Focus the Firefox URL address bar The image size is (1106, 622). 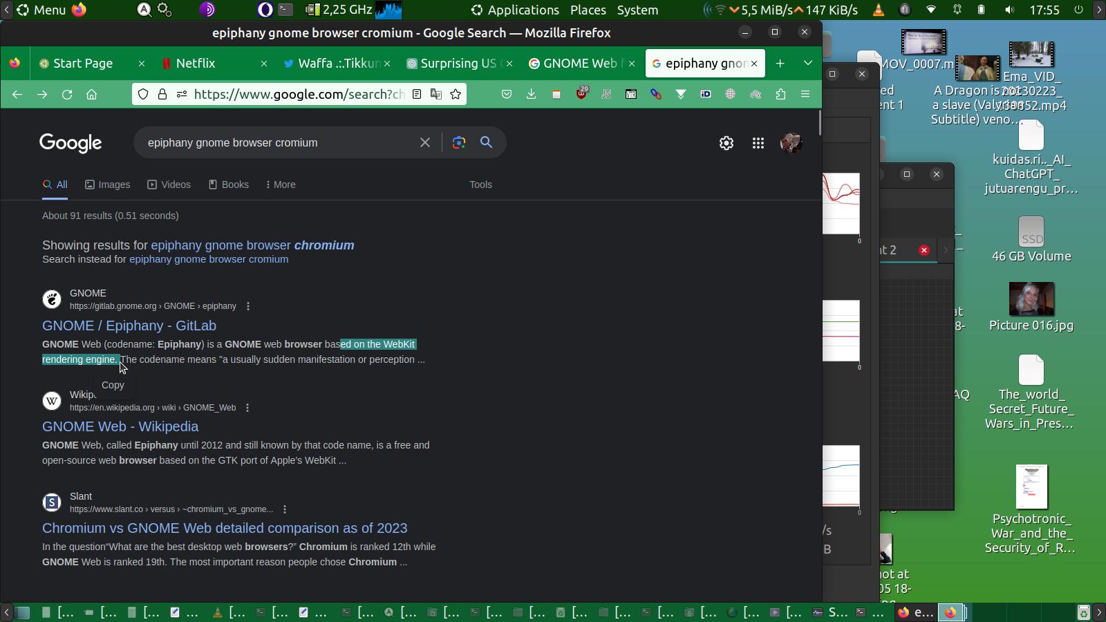(299, 94)
